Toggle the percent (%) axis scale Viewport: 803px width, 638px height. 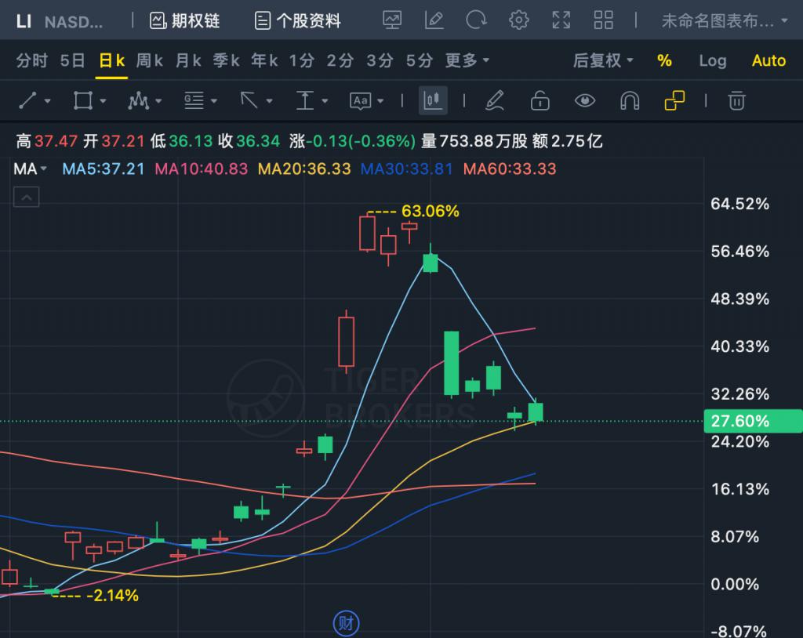(x=664, y=60)
